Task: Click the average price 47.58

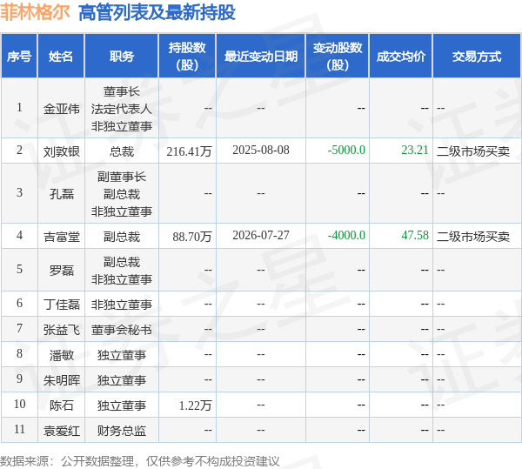Action: pyautogui.click(x=415, y=235)
